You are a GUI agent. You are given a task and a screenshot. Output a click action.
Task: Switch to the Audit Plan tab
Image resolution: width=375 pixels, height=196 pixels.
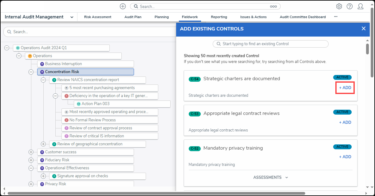pyautogui.click(x=133, y=17)
